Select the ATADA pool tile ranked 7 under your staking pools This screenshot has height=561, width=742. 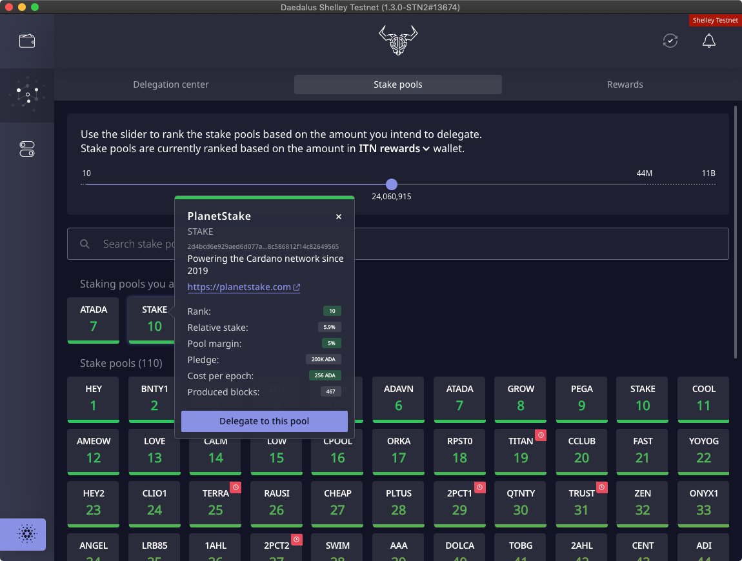(94, 319)
